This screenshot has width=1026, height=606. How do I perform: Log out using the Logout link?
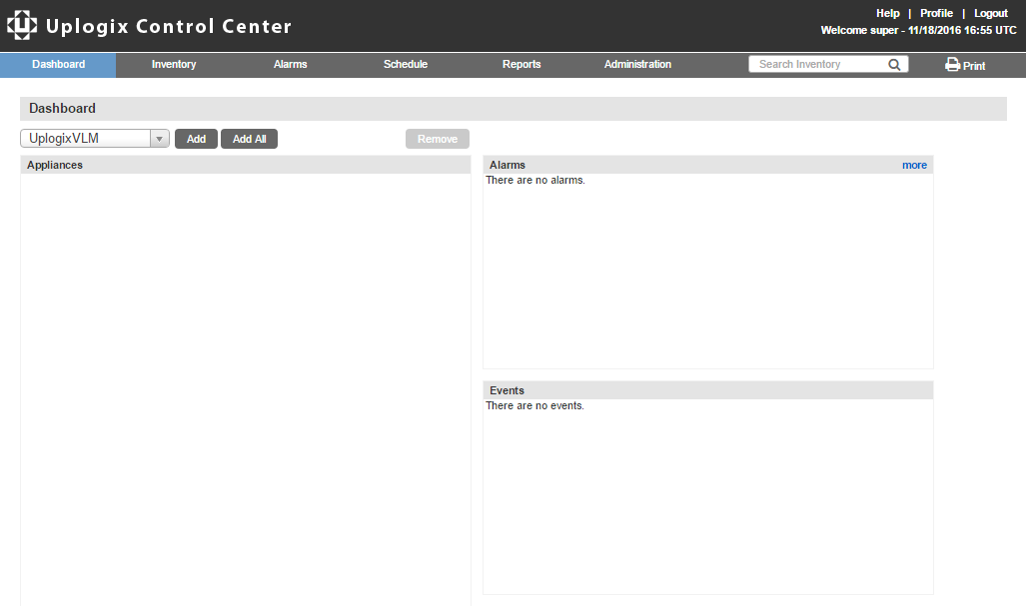pos(991,13)
